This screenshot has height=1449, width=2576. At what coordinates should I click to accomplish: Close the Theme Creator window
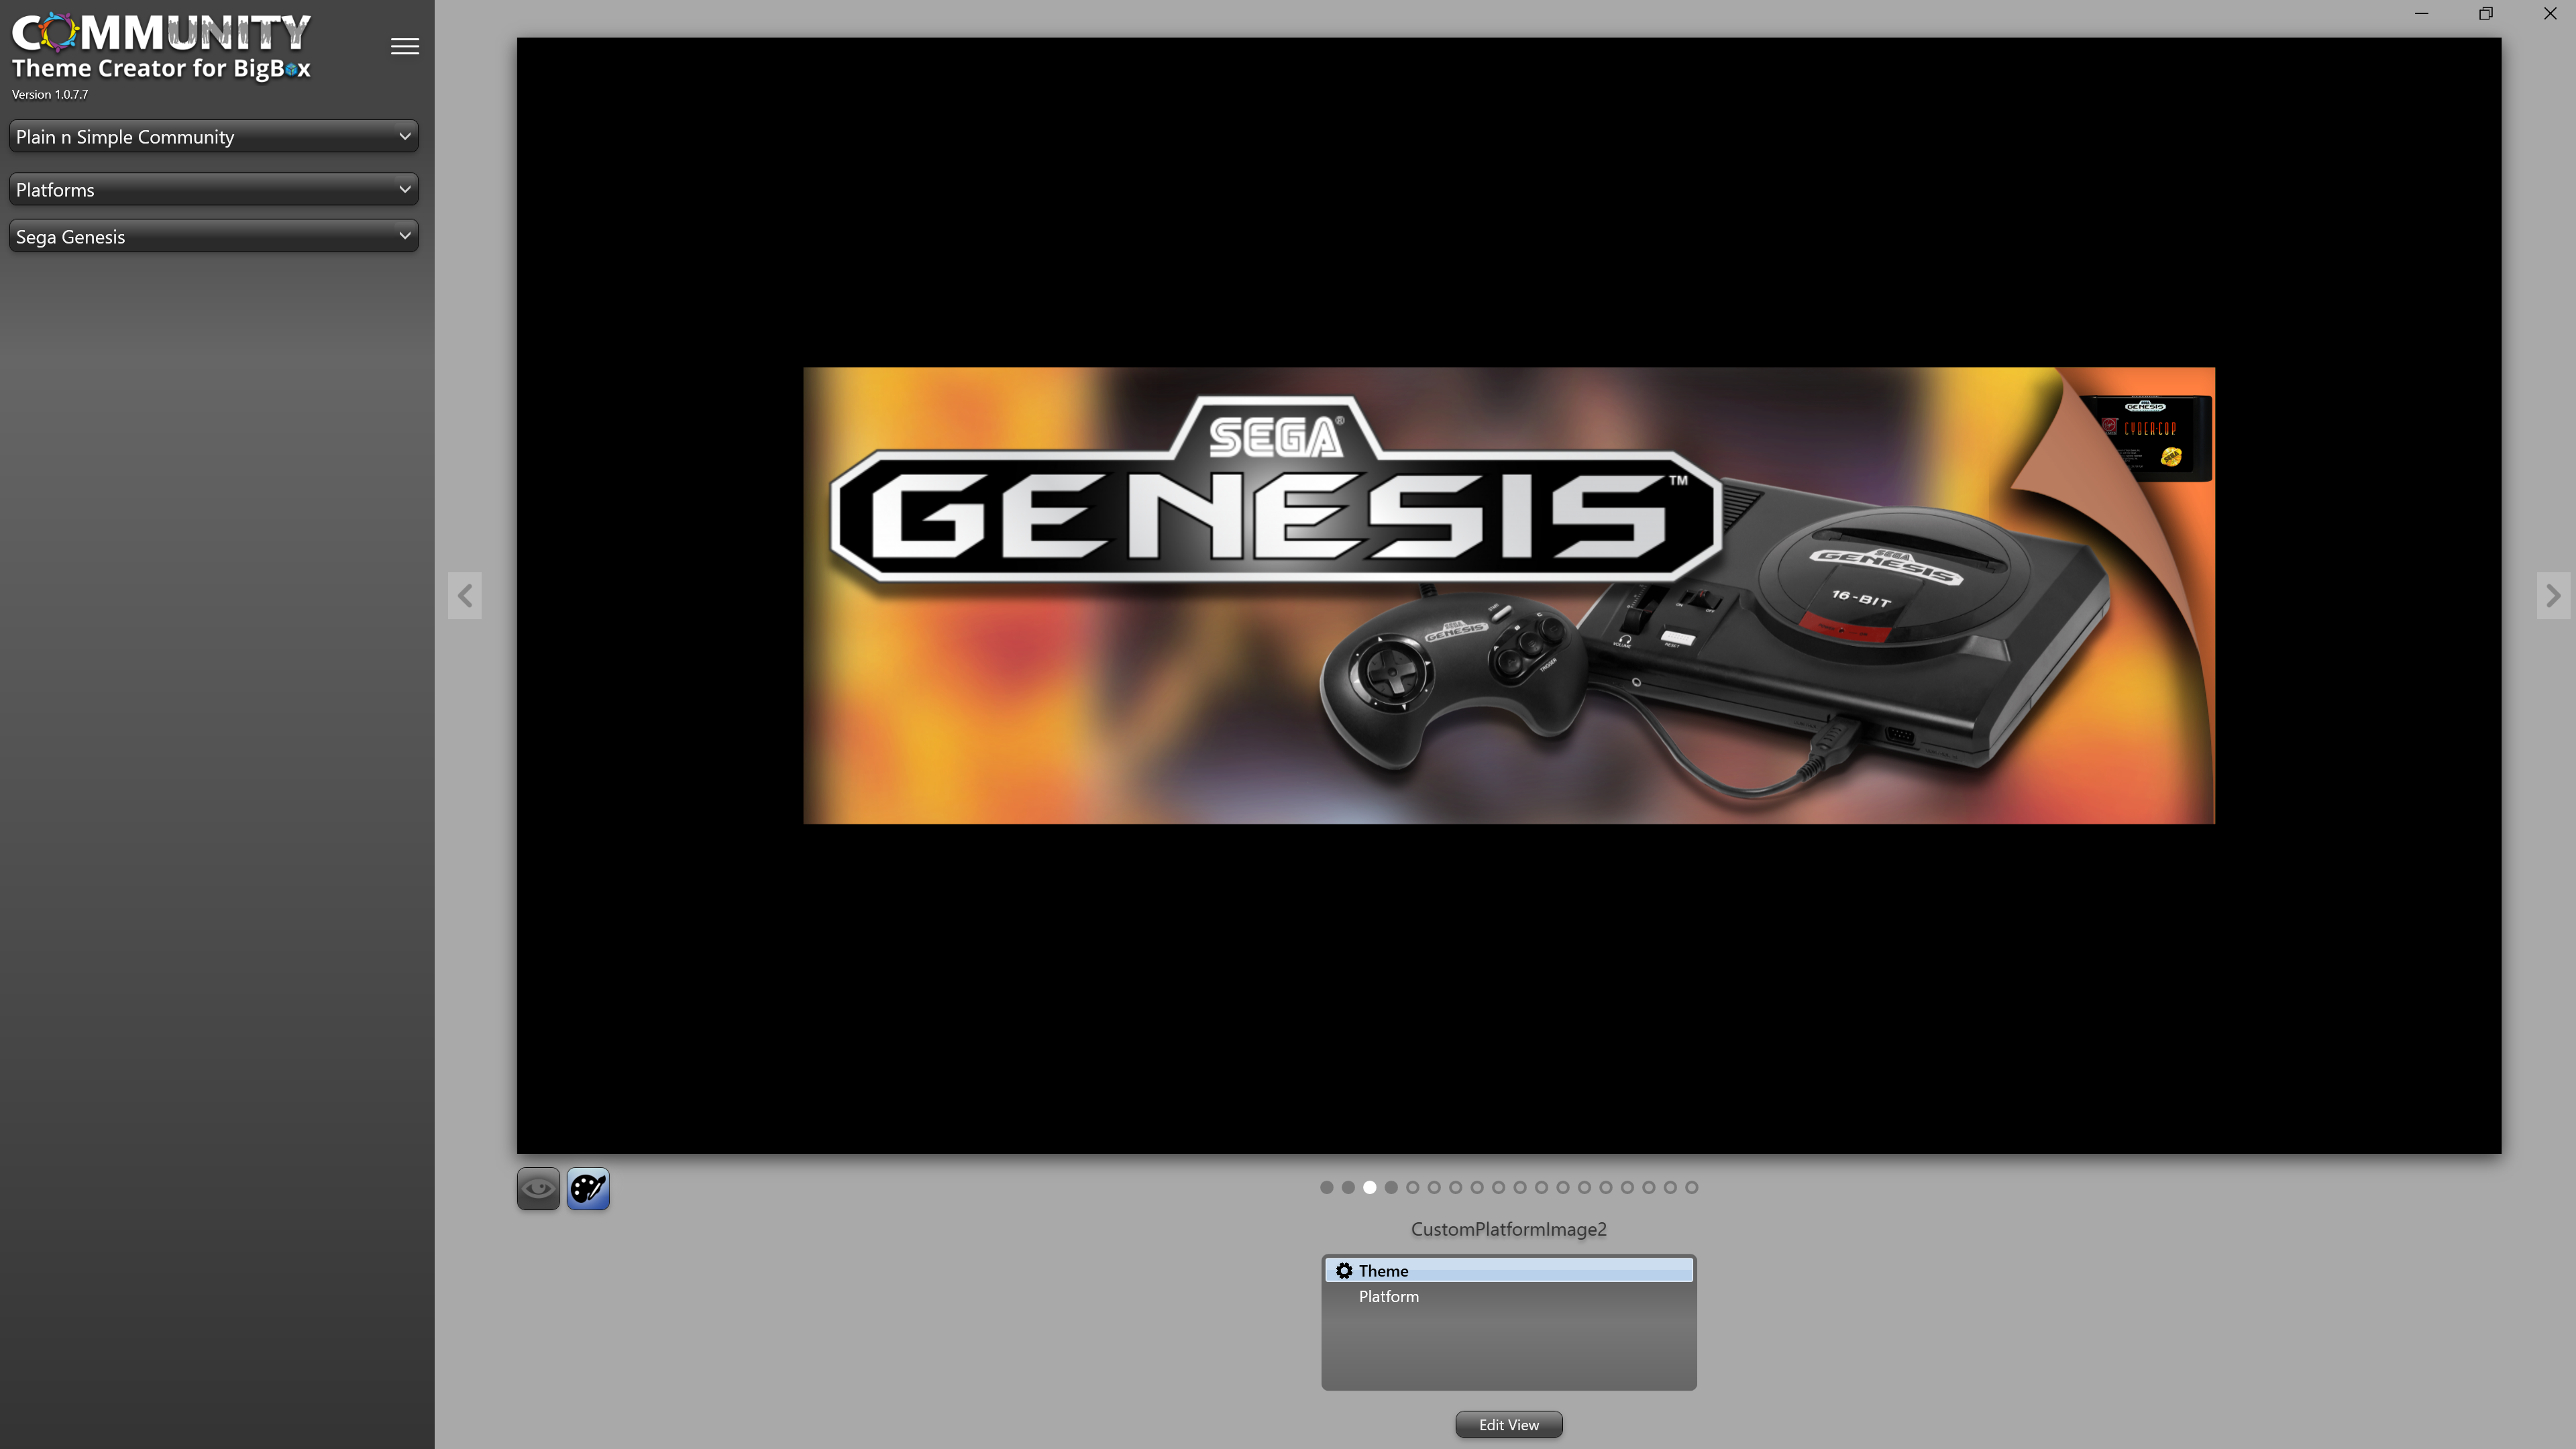pos(2550,13)
